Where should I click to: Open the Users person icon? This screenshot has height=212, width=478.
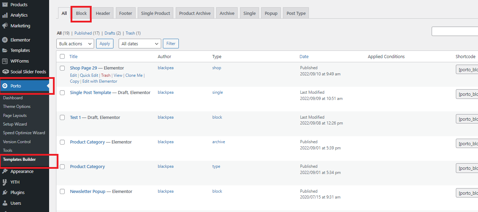[5, 203]
